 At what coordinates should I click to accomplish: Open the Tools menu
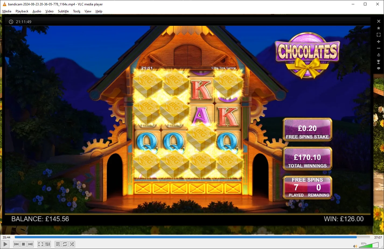coord(77,11)
